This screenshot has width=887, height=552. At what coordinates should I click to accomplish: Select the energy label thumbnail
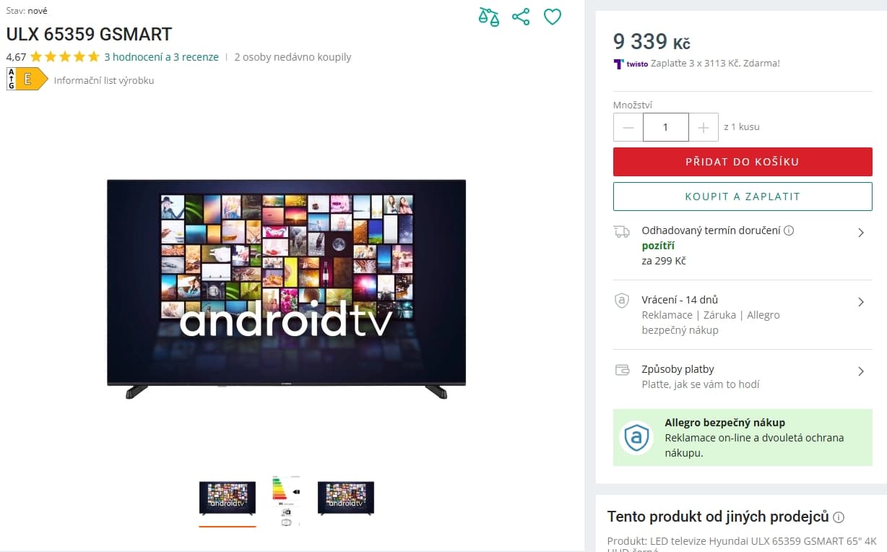(287, 501)
